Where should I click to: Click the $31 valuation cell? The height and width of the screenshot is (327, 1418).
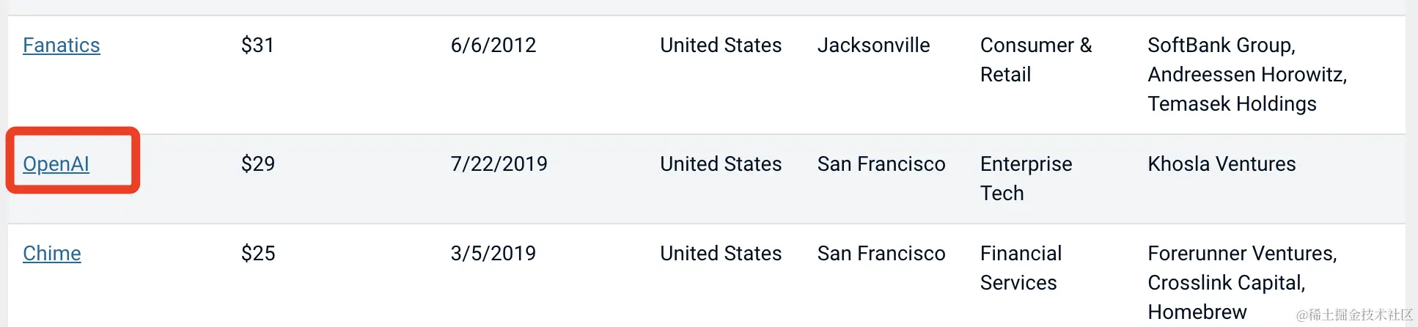257,45
